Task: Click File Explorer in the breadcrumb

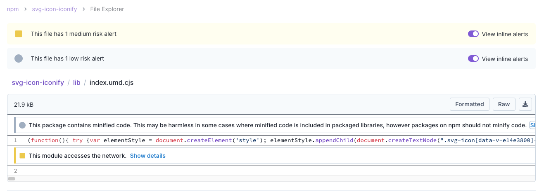Action: click(x=107, y=9)
